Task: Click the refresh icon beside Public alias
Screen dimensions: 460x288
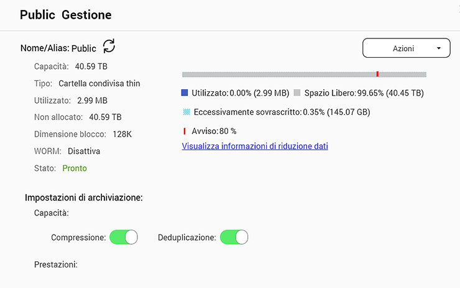Action: point(109,46)
